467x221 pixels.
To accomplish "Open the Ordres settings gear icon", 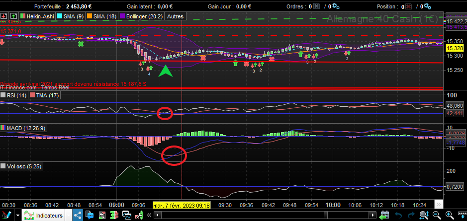I will tap(336, 6).
